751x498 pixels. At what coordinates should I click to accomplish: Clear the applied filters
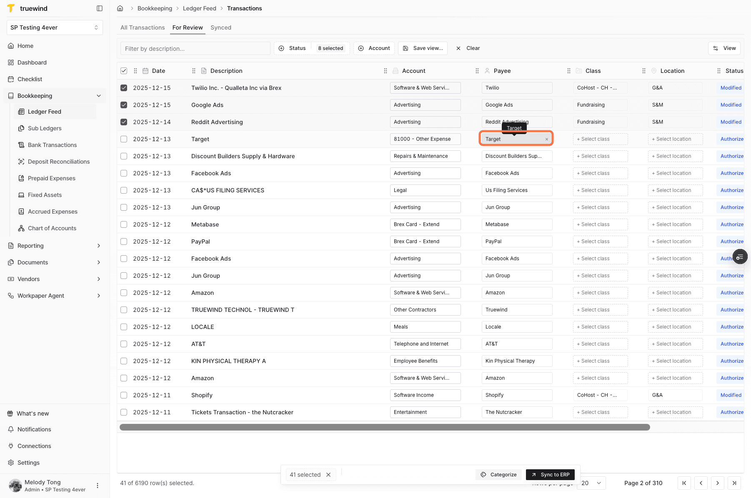point(468,48)
